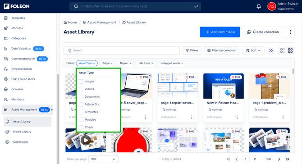Collapse the Asset Type filter dropdown
This screenshot has height=164, width=302.
coord(87,63)
